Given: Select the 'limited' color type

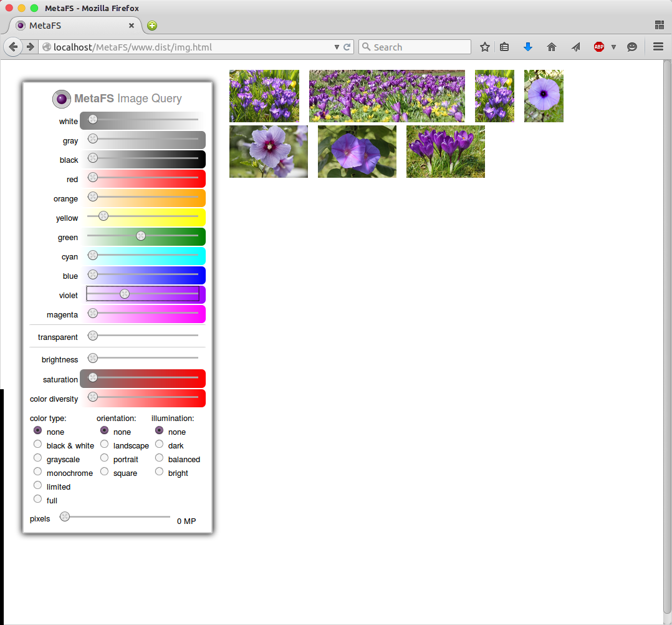Looking at the screenshot, I should click(37, 485).
